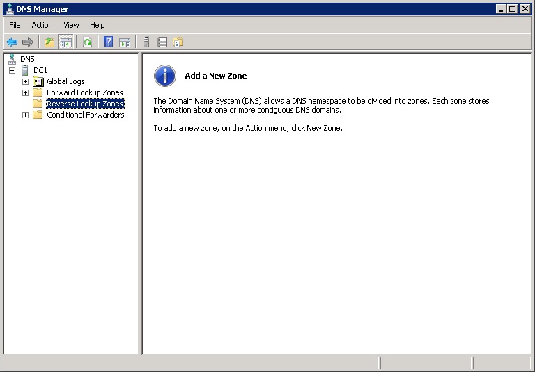Open Help with the question mark icon
The height and width of the screenshot is (372, 535).
click(x=108, y=42)
